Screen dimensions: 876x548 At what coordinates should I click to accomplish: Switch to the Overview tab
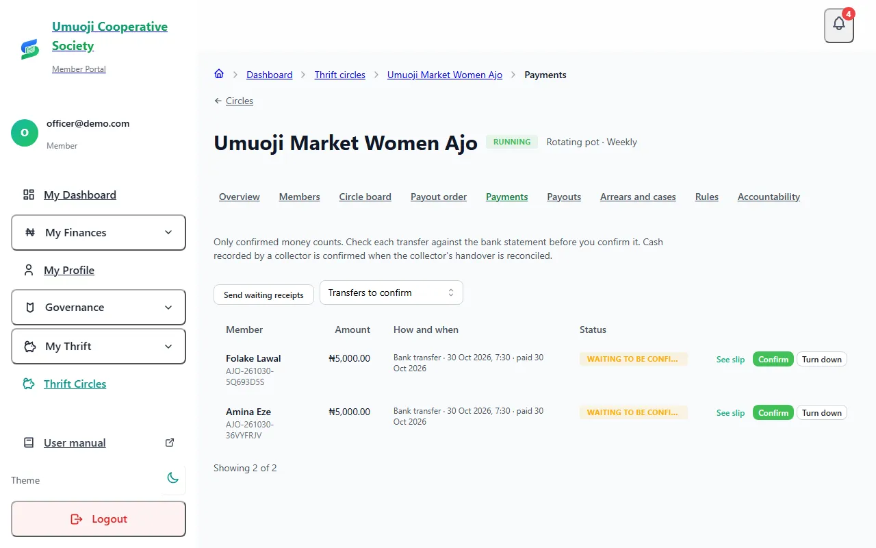point(240,197)
